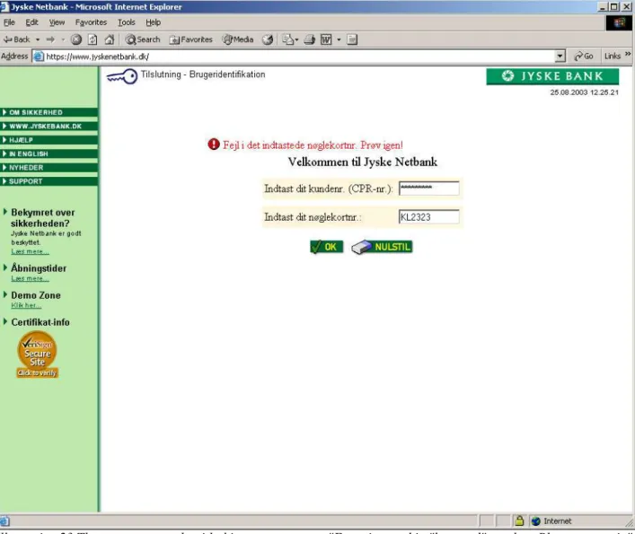
Task: Go back with the Back toolbar button
Action: pos(16,39)
